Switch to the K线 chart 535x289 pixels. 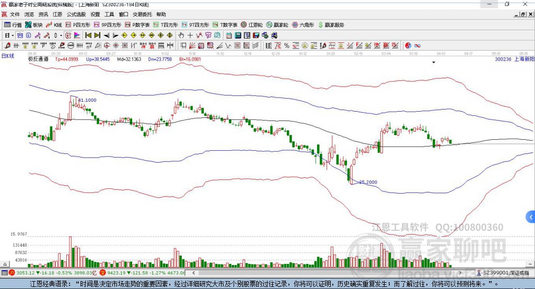pos(54,25)
